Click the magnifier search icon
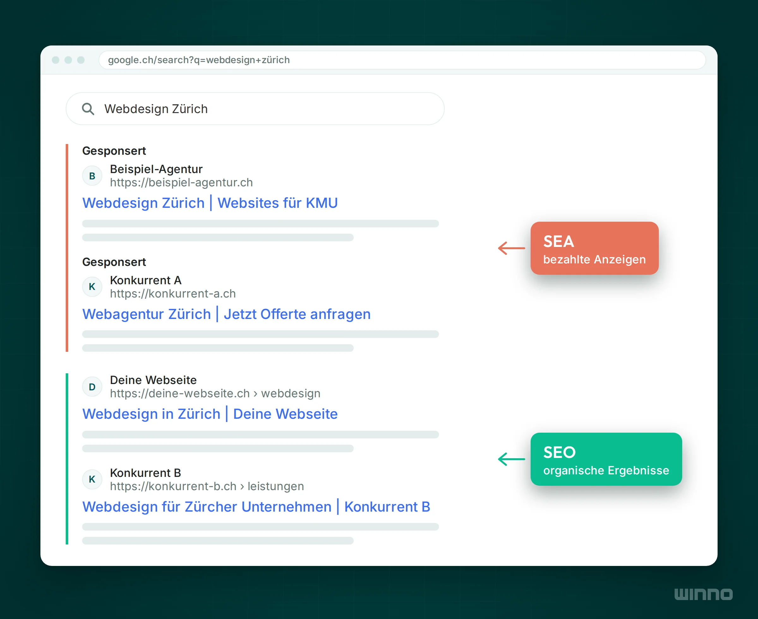This screenshot has width=758, height=619. [x=88, y=109]
